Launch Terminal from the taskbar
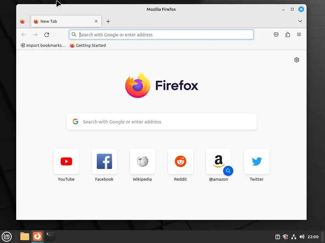 (50, 236)
